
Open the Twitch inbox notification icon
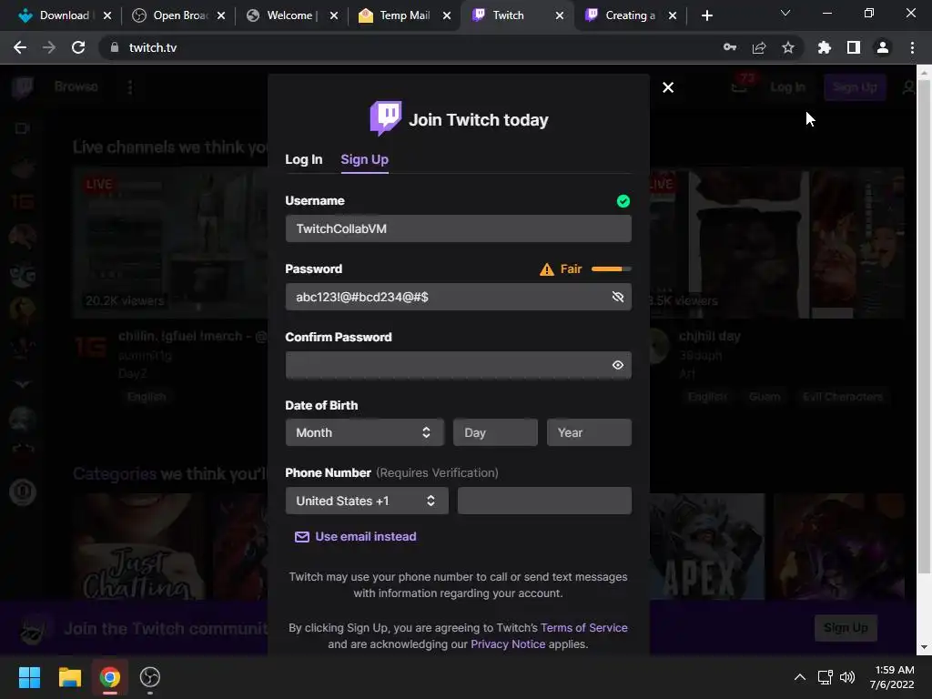739,87
